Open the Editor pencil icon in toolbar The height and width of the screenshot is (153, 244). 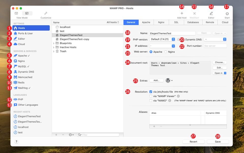[211, 13]
